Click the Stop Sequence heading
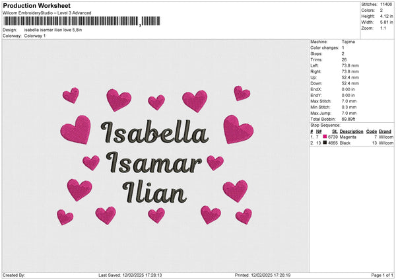The image size is (396, 280). coord(325,125)
